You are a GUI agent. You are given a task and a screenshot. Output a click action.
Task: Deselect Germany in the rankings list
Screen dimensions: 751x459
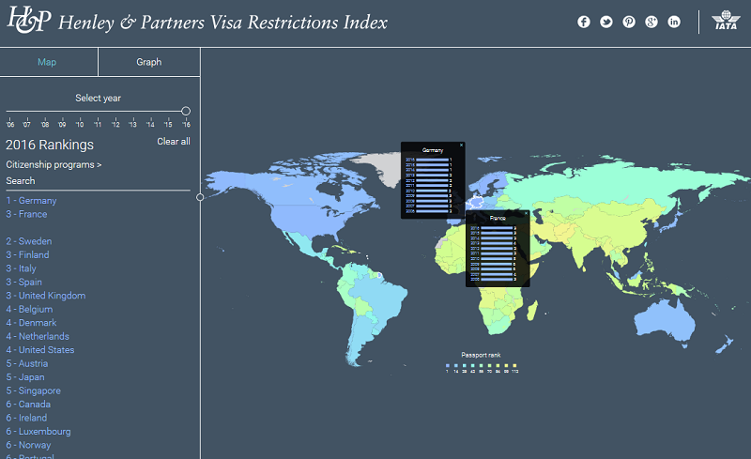[x=32, y=201]
